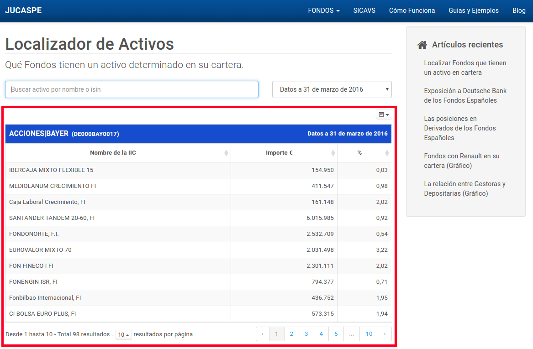Screen dimensions: 533x349
Task: Select the EUROVALOR MIXTO 70 row
Action: (x=199, y=250)
